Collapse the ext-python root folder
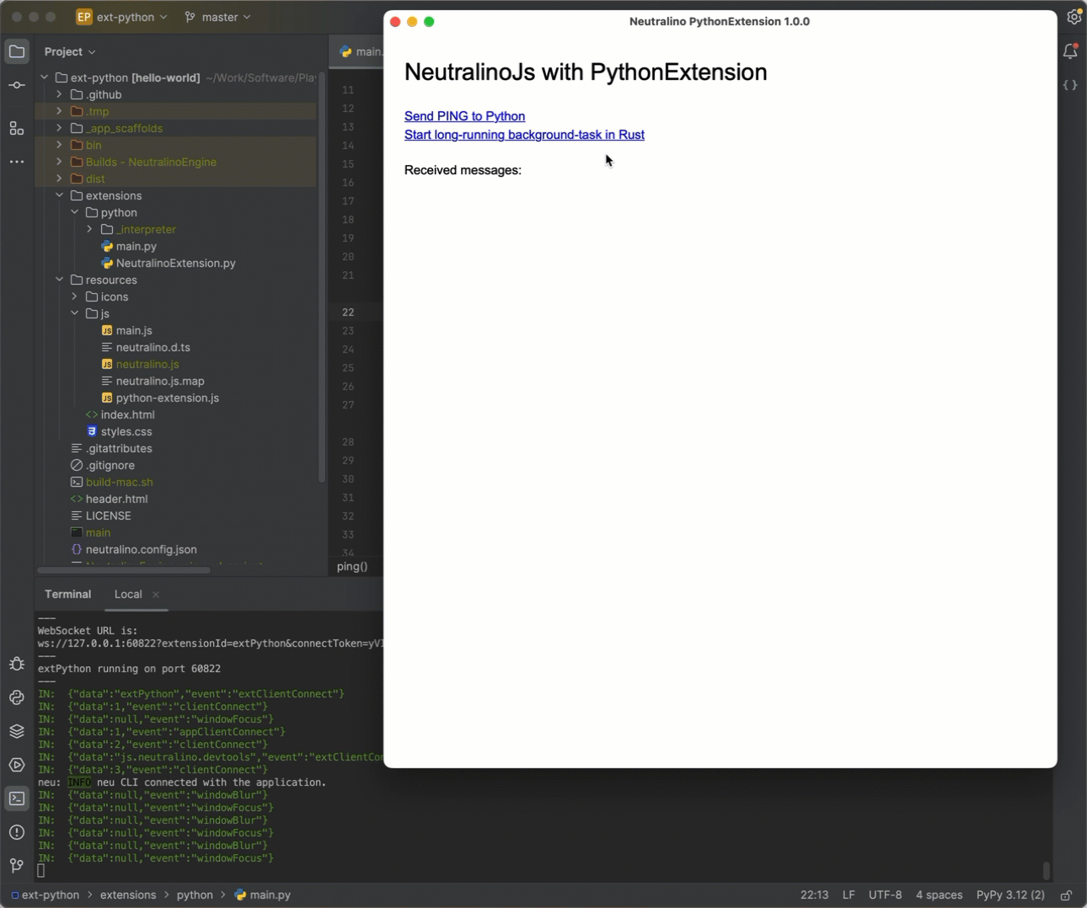1087x908 pixels. (x=45, y=77)
